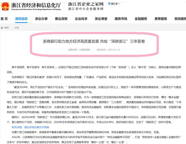Screen dimensions: 186x144
Task: Click the source text 信息来源: 中国新闻网
Action: coord(79,50)
